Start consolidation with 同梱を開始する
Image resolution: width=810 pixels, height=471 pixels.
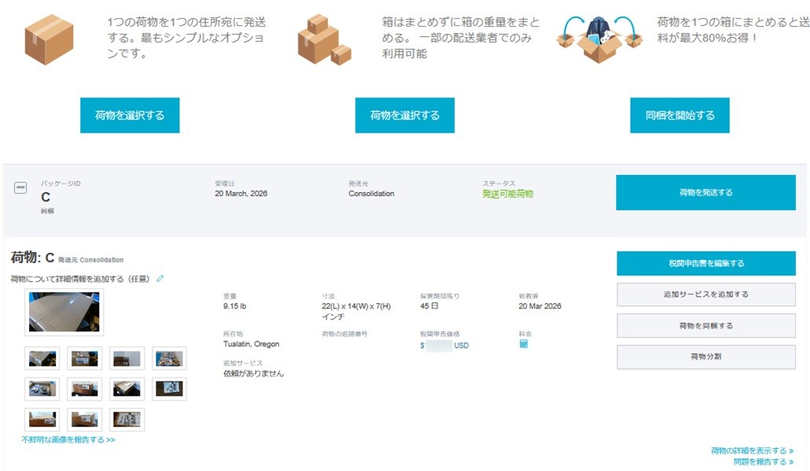[x=680, y=115]
